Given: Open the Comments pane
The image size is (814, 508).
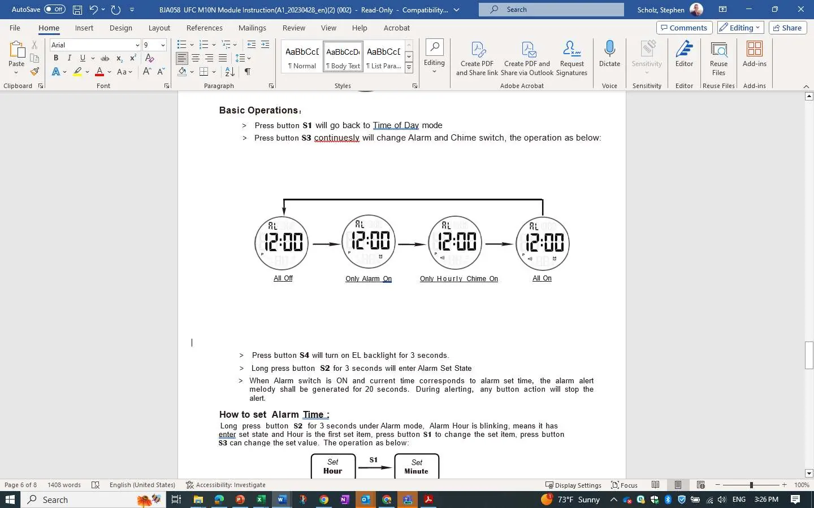Looking at the screenshot, I should [x=684, y=28].
